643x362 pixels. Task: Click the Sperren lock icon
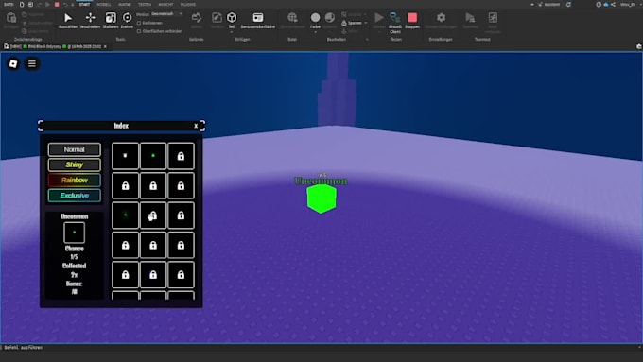tap(343, 23)
